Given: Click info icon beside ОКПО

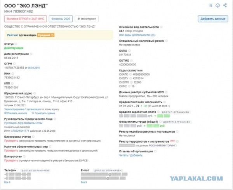Looking at the screenshot, I should point(130,51).
